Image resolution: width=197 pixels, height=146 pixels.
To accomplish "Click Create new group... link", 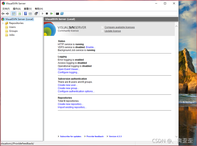I will click(x=68, y=88).
